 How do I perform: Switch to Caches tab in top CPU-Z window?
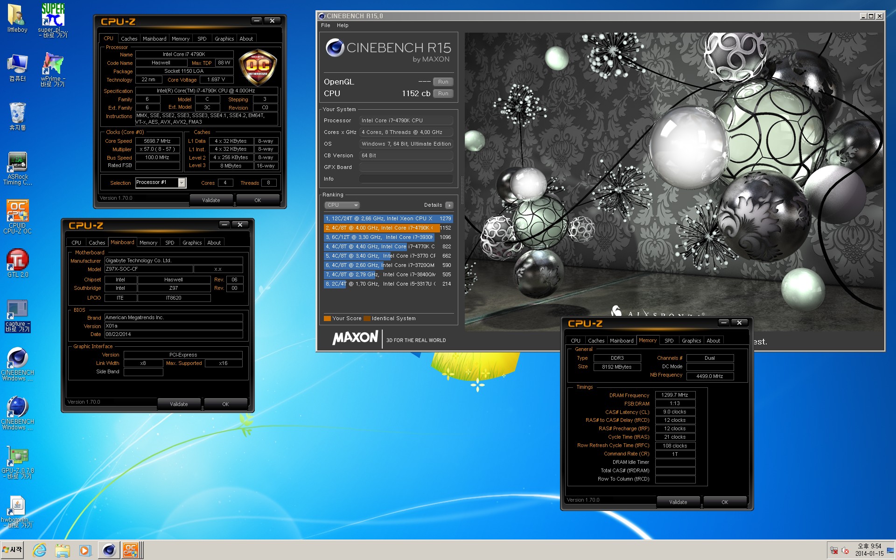coord(129,39)
